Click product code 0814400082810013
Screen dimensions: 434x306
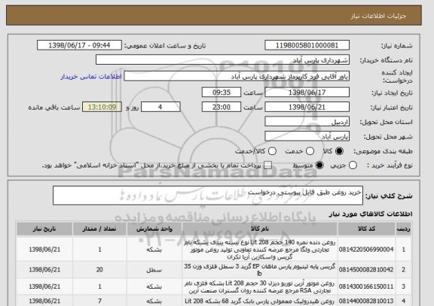(366, 301)
